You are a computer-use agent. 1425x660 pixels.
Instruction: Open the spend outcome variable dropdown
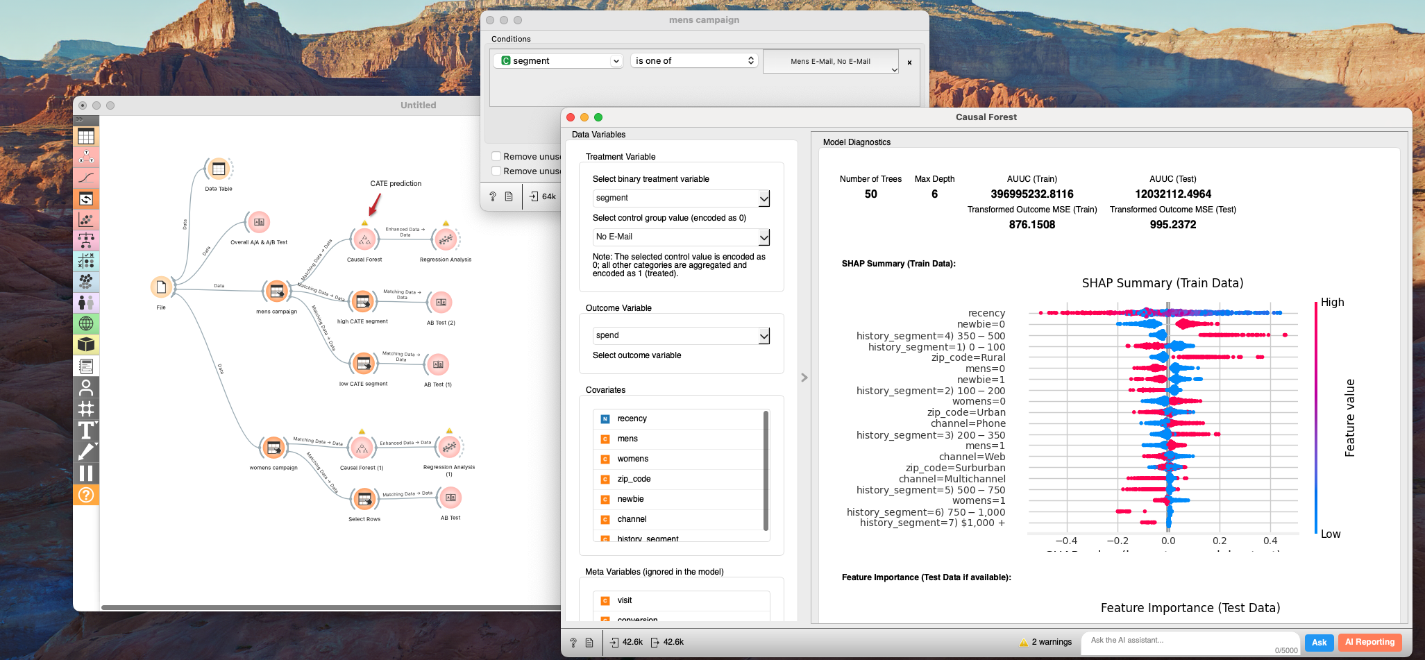point(681,336)
